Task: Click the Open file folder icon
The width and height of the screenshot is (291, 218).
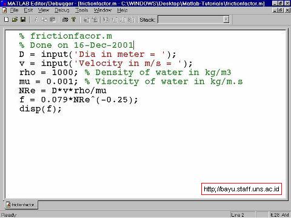Action: pyautogui.click(x=15, y=19)
